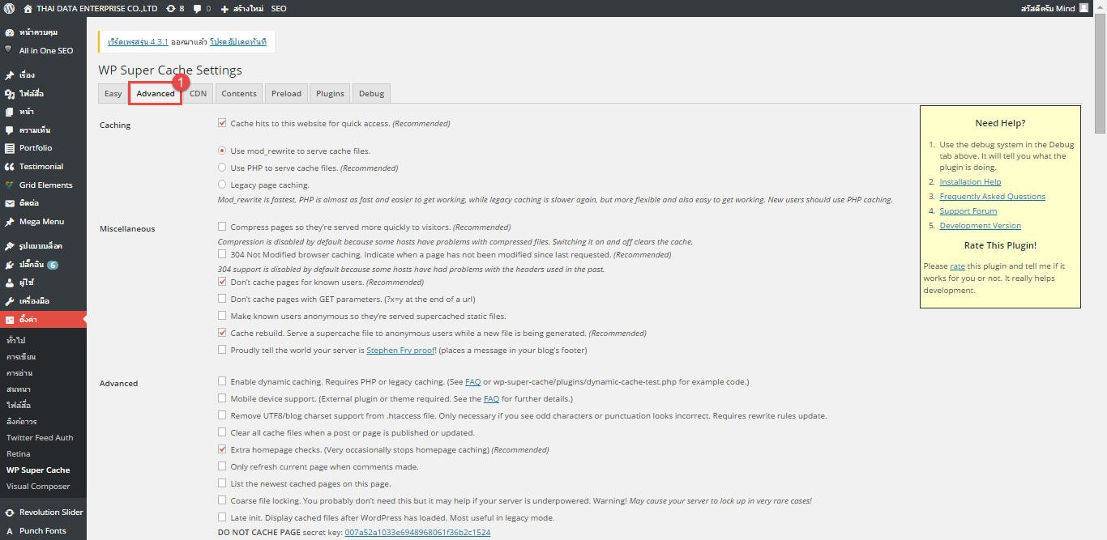Open the Development Version link
Image resolution: width=1107 pixels, height=540 pixels.
[x=980, y=226]
